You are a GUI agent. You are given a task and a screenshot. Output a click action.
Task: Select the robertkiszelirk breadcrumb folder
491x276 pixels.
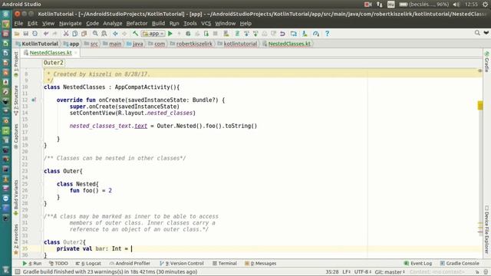click(x=191, y=44)
